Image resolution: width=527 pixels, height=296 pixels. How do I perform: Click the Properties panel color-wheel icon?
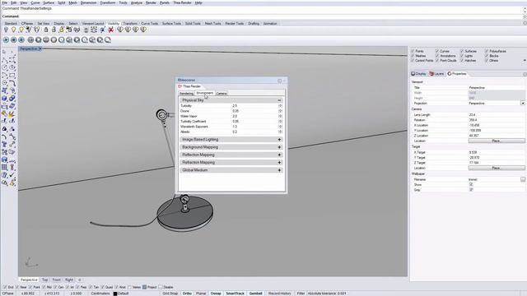pos(450,73)
